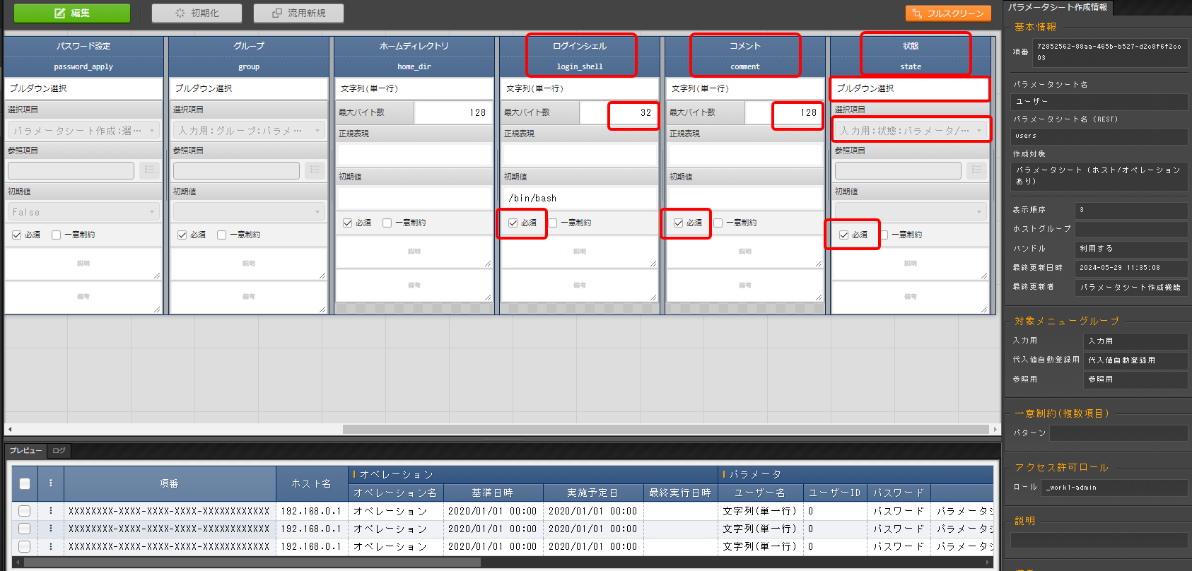Switch to the ログ tab
This screenshot has width=1192, height=571.
pyautogui.click(x=59, y=450)
